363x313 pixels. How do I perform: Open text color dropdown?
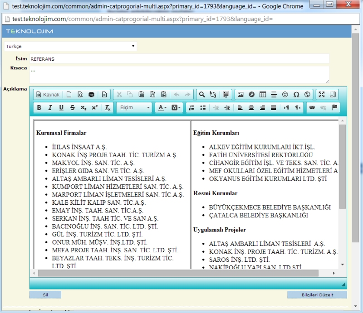(x=162, y=108)
